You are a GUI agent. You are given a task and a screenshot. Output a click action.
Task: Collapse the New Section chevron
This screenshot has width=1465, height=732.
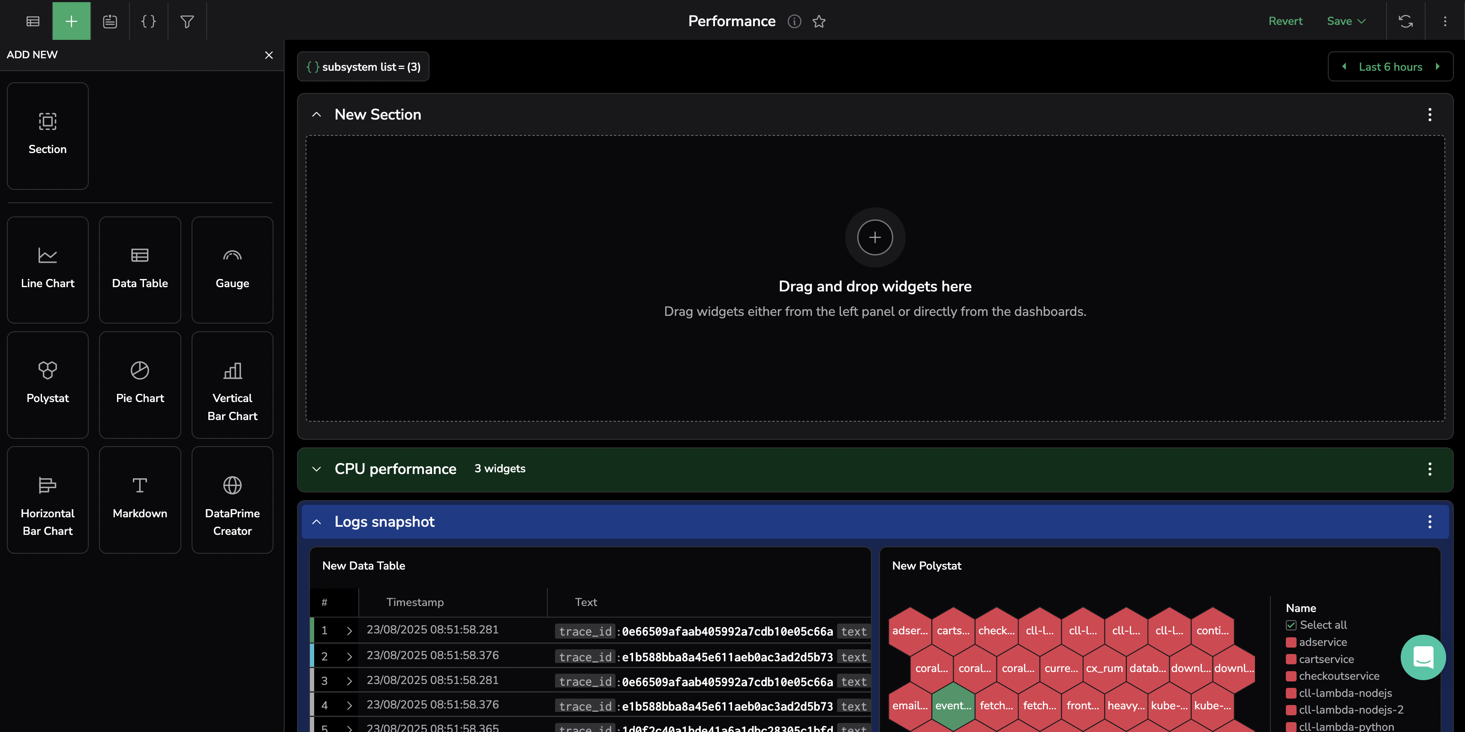coord(317,114)
